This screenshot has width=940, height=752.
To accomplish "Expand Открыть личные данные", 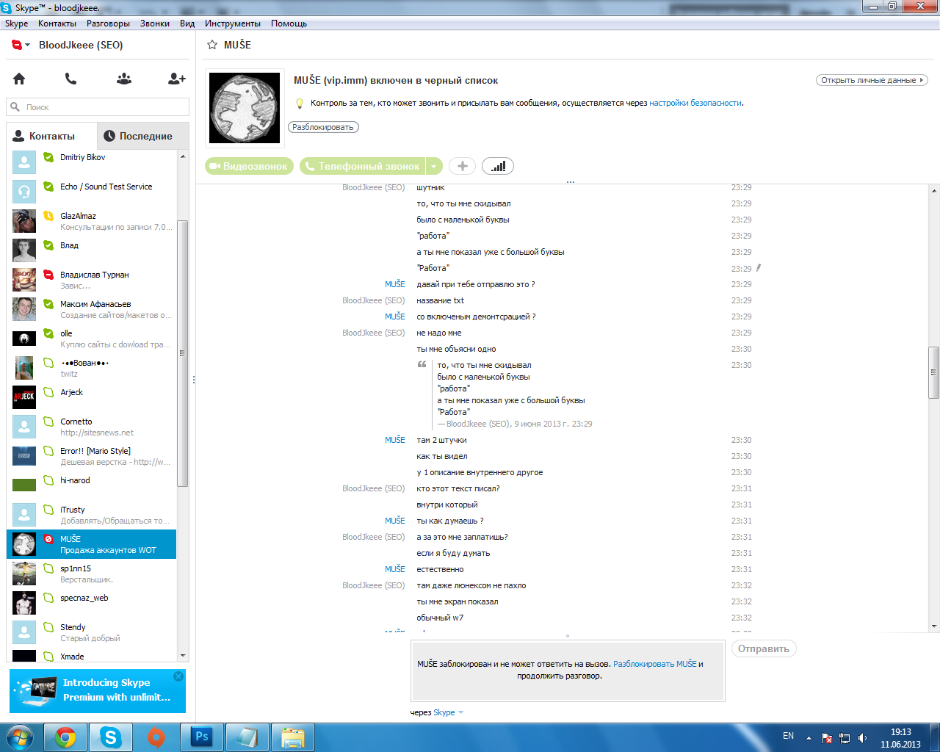I will (x=872, y=80).
